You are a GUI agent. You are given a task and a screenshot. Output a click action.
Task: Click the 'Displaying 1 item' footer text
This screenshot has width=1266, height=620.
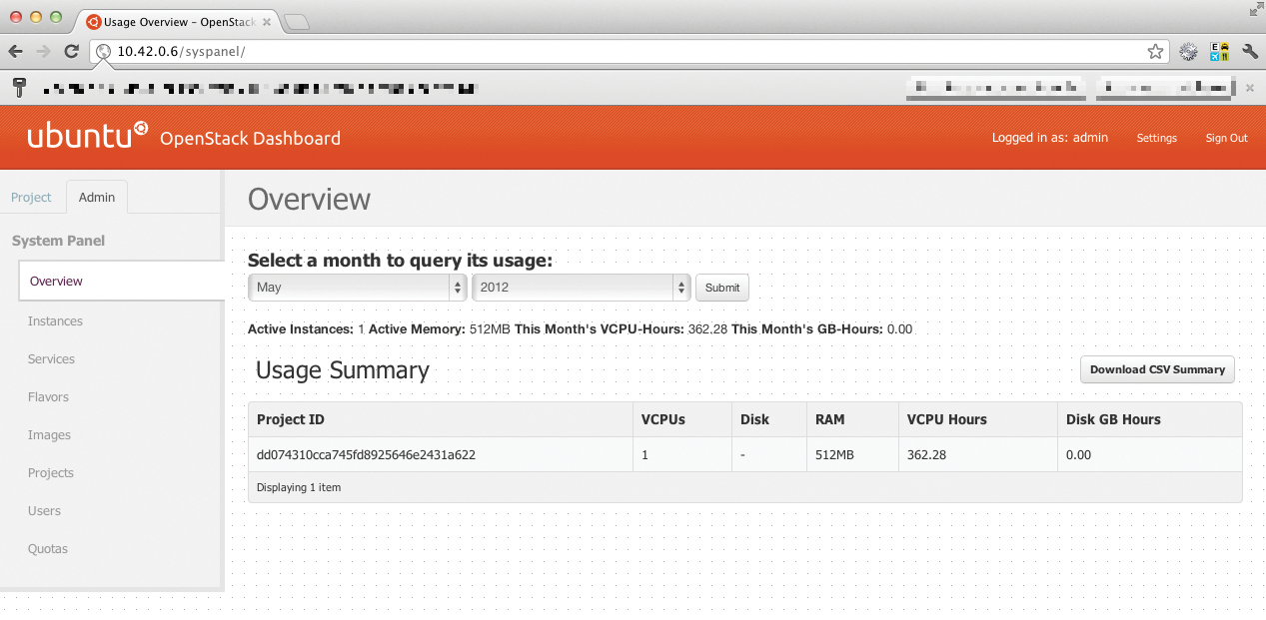[299, 487]
